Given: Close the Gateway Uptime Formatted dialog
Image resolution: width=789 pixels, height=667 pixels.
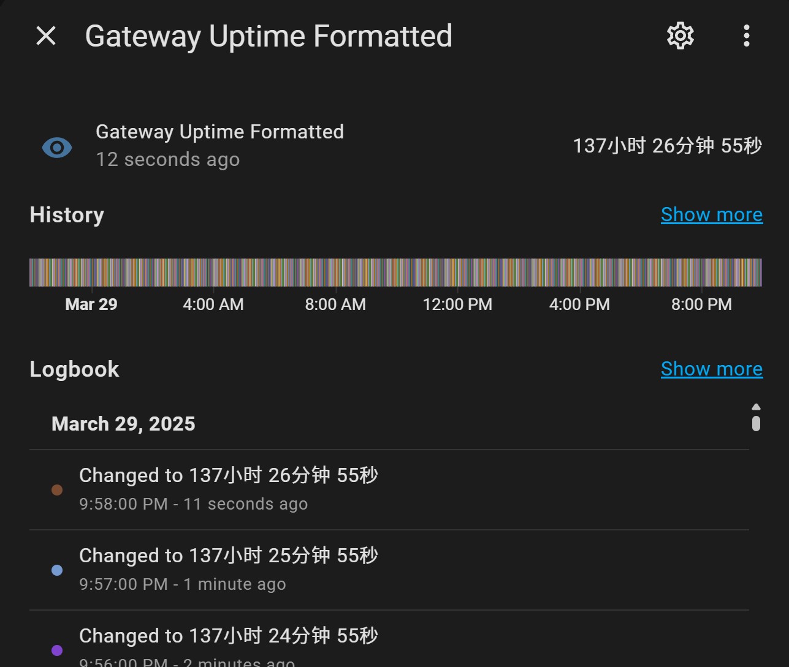Looking at the screenshot, I should [x=46, y=36].
